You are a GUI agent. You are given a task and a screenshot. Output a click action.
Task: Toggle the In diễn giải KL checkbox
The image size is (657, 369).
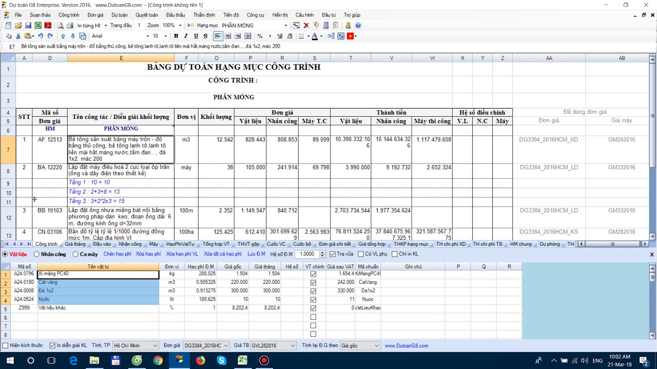coord(52,345)
